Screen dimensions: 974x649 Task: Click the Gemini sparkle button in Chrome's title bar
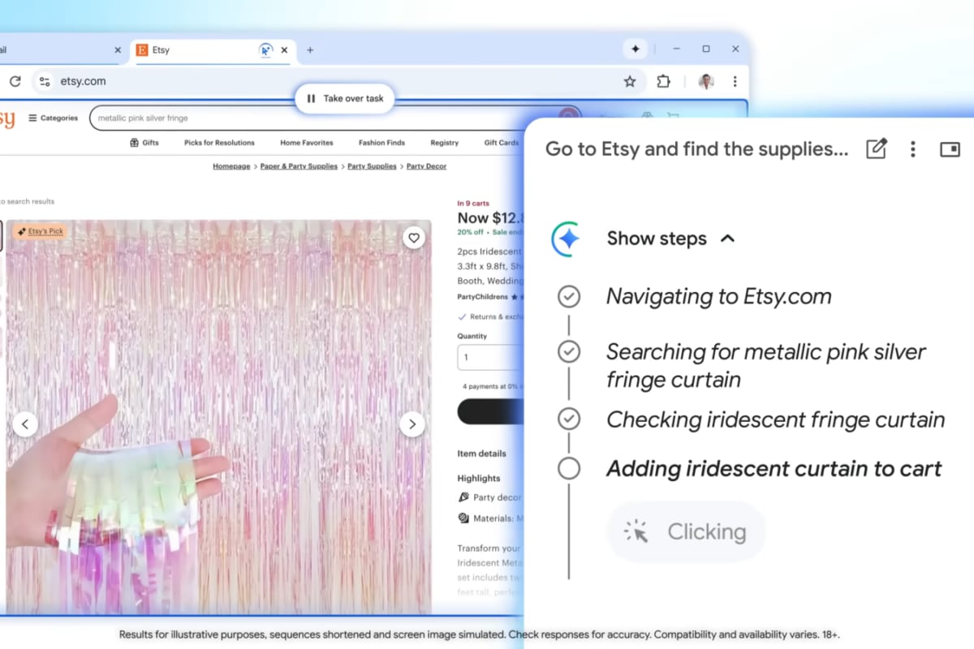pos(636,49)
